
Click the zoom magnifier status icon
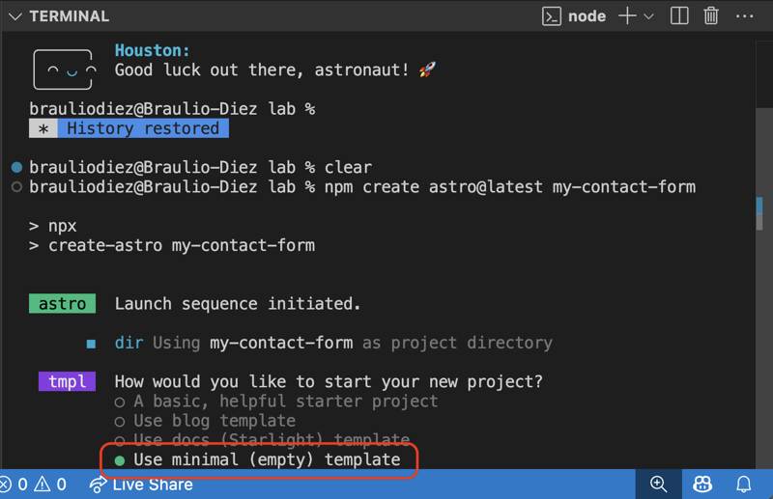pos(659,485)
